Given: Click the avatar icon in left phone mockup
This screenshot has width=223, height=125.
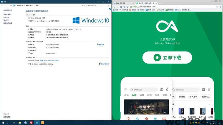Looking at the screenshot, I should [125, 90].
